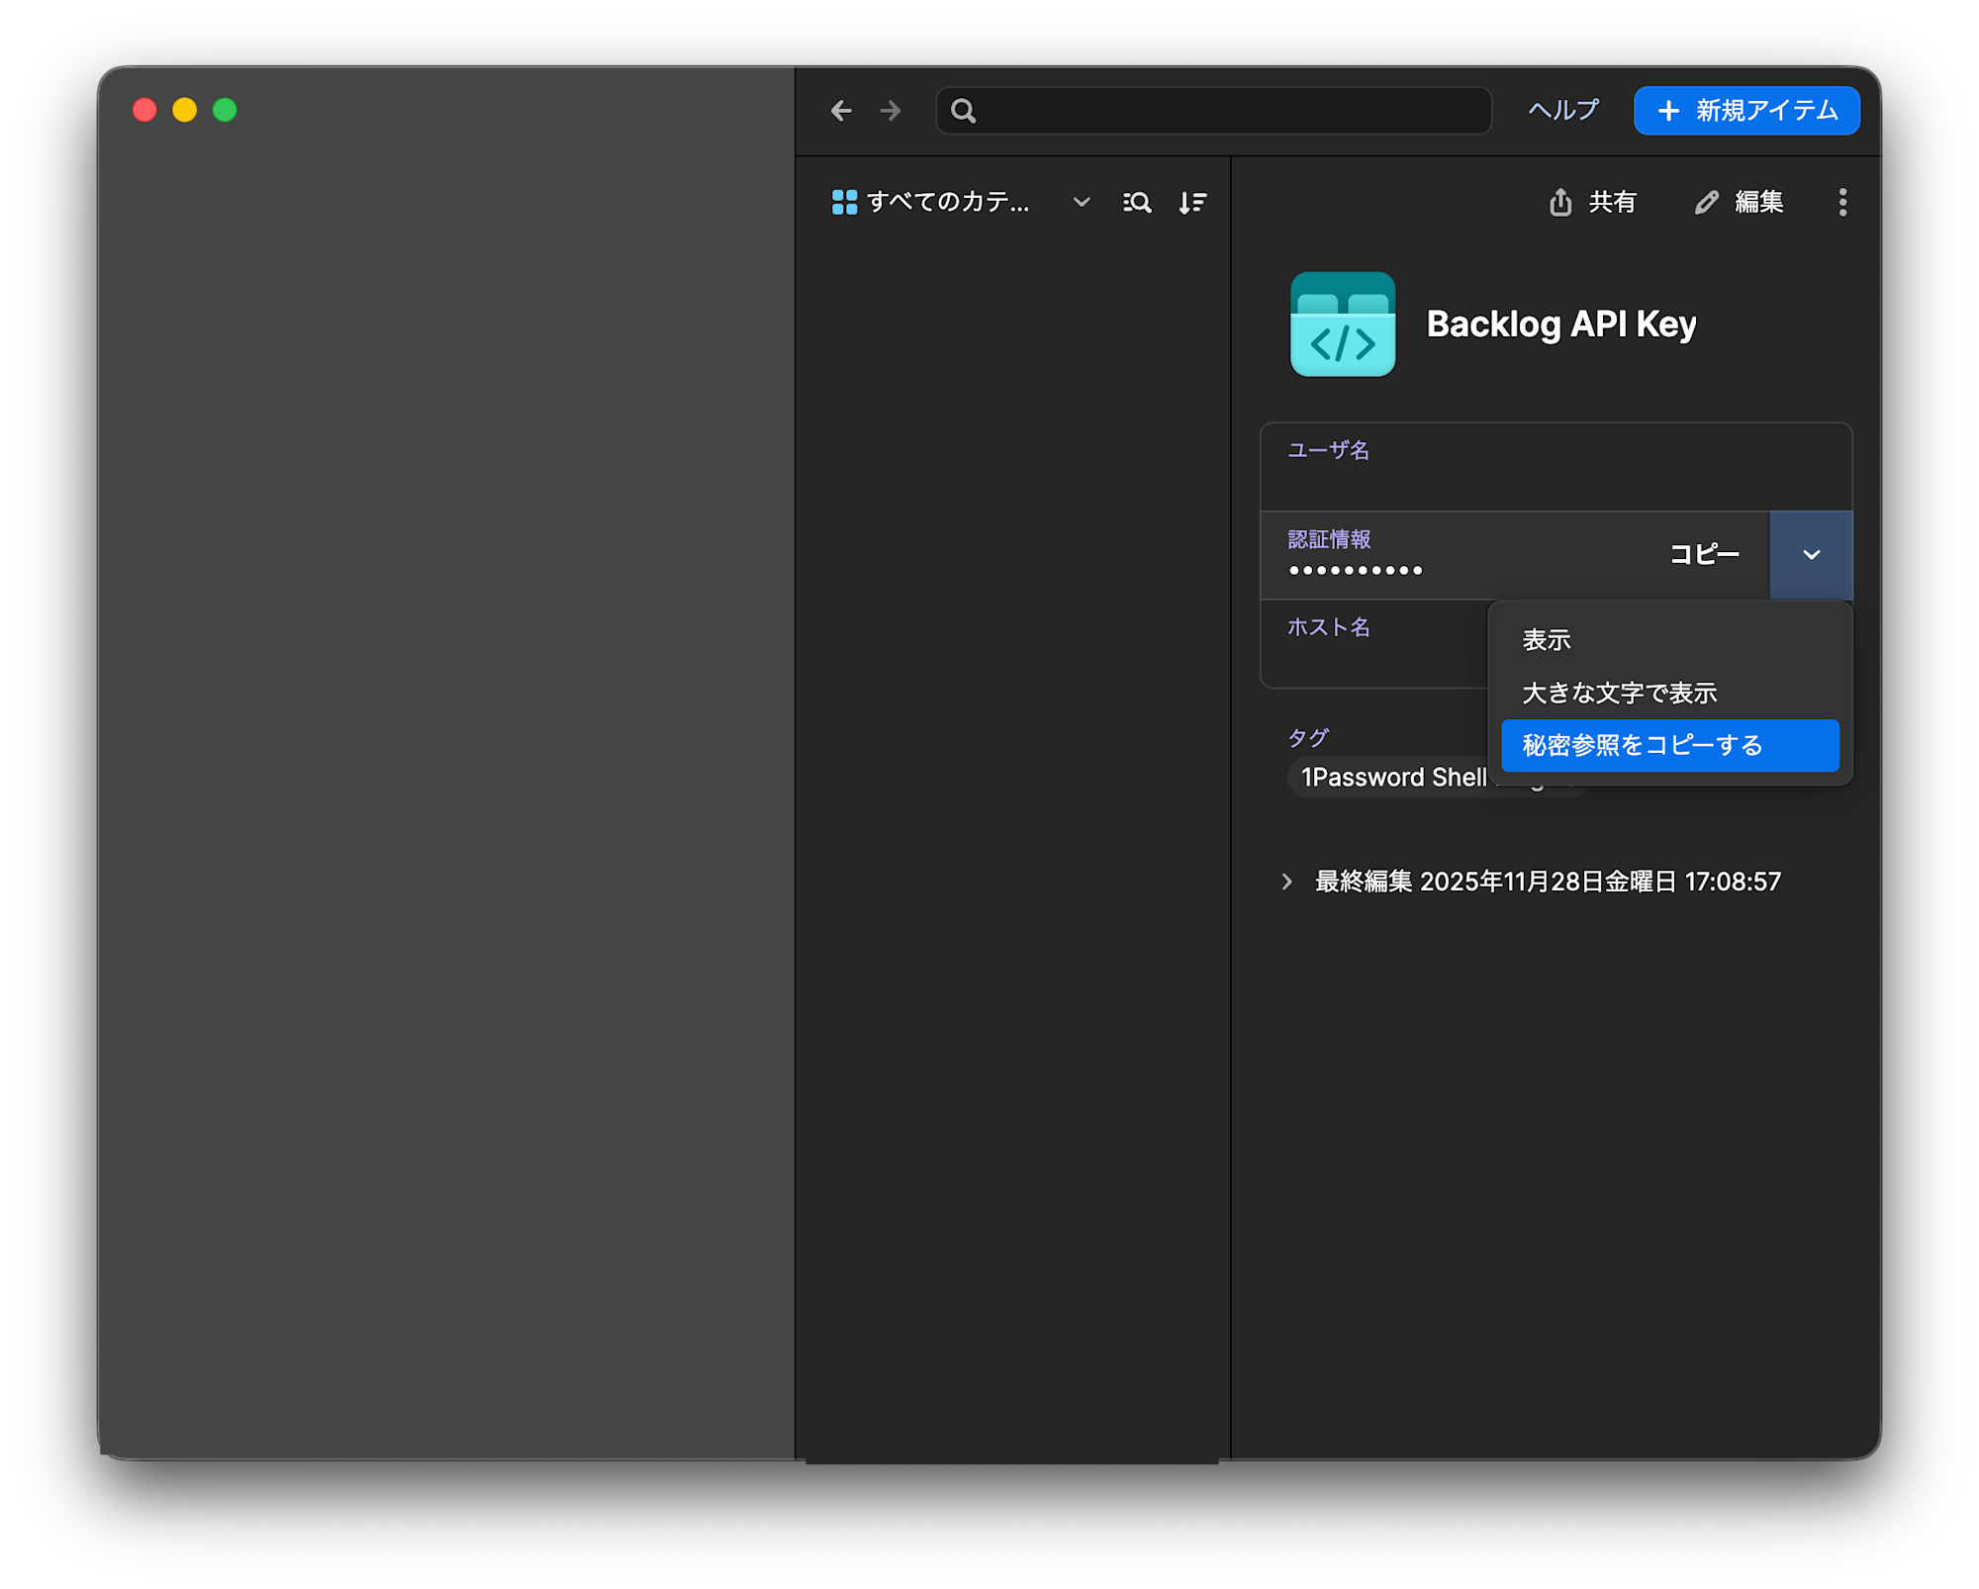
Task: Open the すべてのカテゴリ category dropdown
Action: click(1081, 202)
